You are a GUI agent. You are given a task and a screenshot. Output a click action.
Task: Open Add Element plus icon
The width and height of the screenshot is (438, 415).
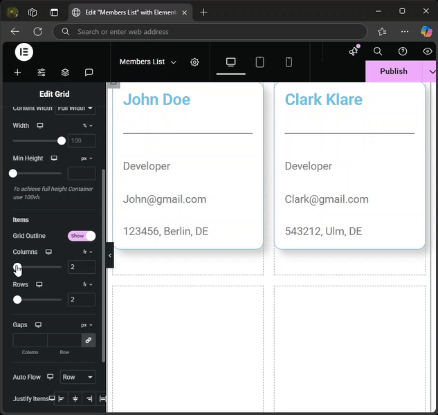pyautogui.click(x=17, y=73)
